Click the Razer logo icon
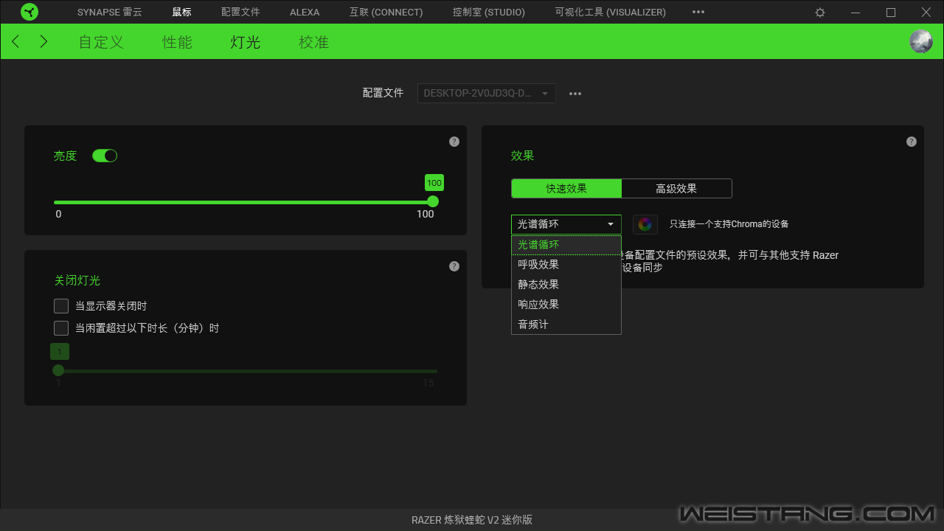944x531 pixels. tap(29, 12)
